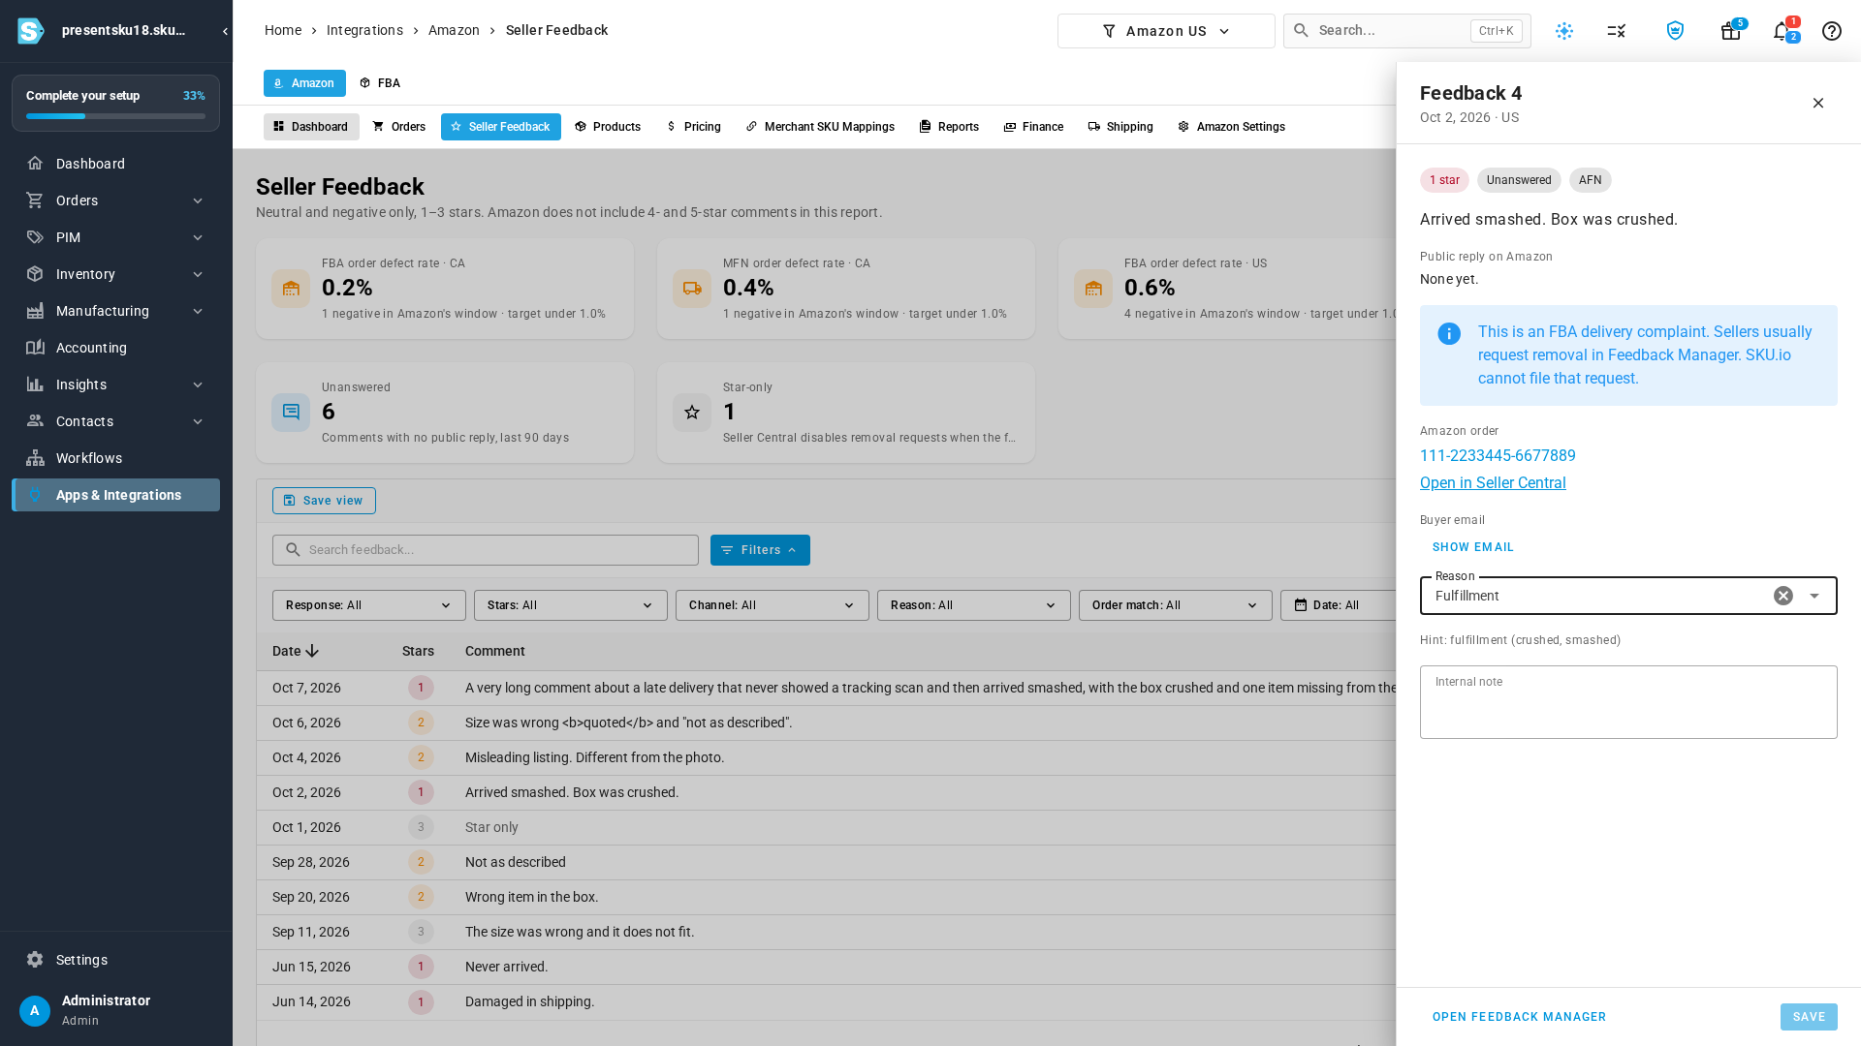
Task: Expand the Inventory sidebar menu
Action: point(115,274)
